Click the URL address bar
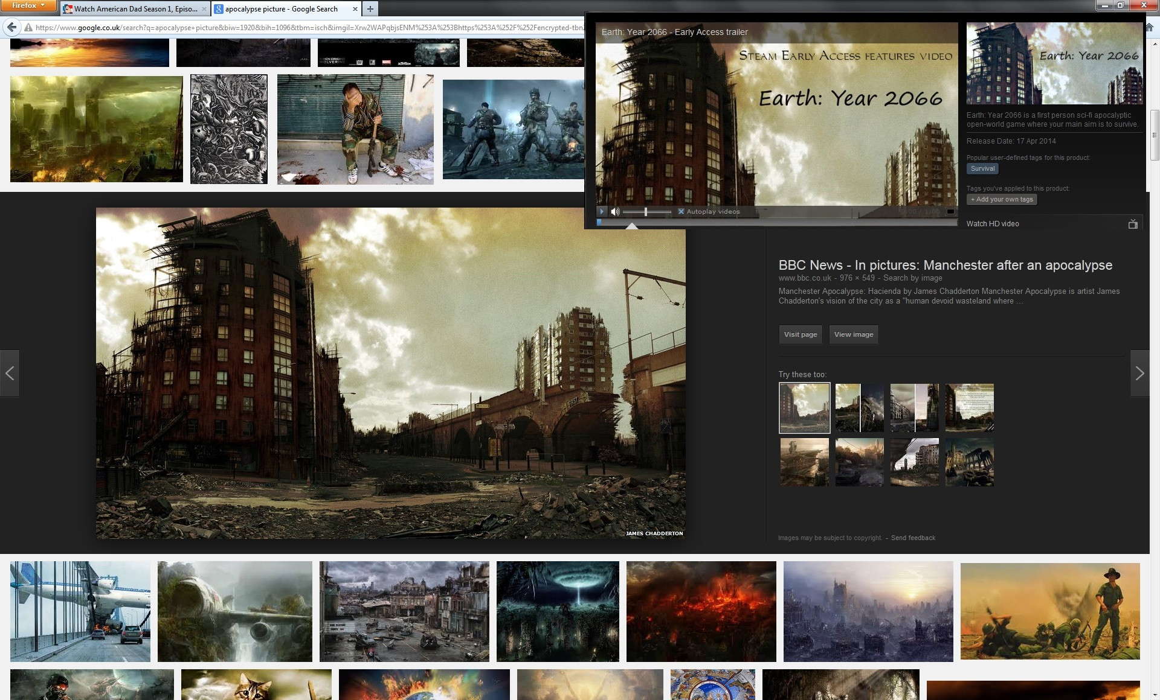This screenshot has height=700, width=1160. (308, 27)
